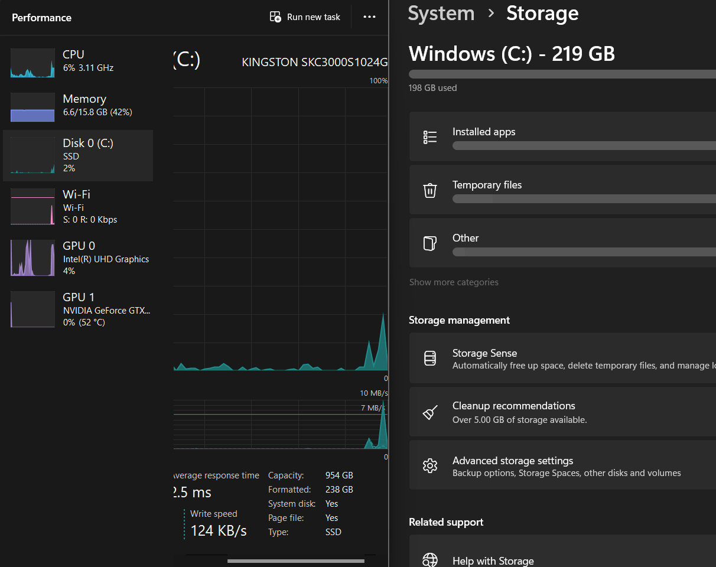Screen dimensions: 716x567
Task: Click the disk active time graph
Action: 281,229
